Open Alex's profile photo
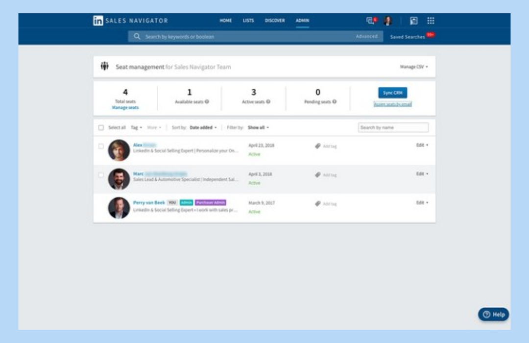The width and height of the screenshot is (529, 343). (x=119, y=150)
